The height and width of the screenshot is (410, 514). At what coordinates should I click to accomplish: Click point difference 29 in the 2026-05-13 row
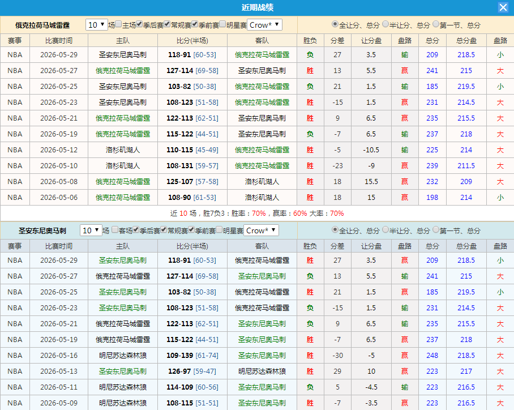(x=337, y=371)
